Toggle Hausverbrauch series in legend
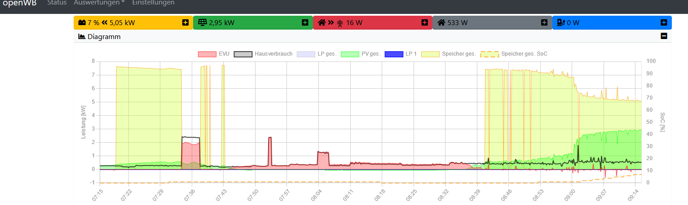 click(263, 54)
